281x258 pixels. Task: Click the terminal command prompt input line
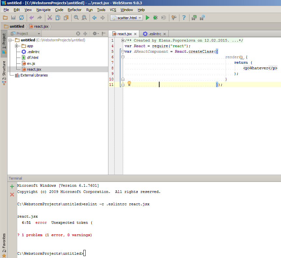pos(51,253)
